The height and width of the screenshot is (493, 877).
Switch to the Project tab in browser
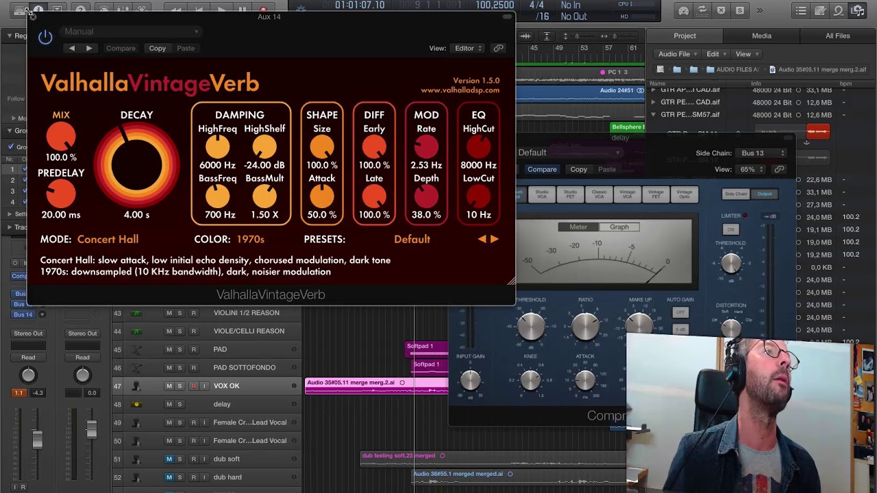(684, 36)
